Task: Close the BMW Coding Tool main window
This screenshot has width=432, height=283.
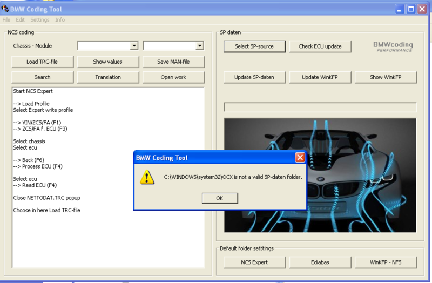Action: tap(422, 9)
